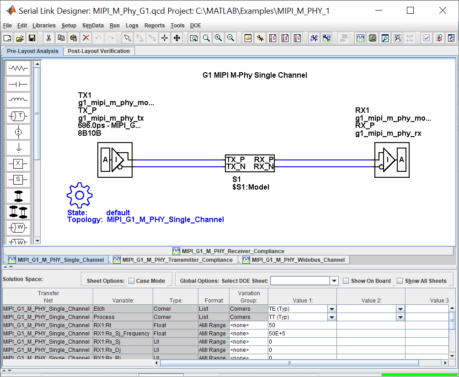Open the File menu
The width and height of the screenshot is (459, 377).
point(7,26)
